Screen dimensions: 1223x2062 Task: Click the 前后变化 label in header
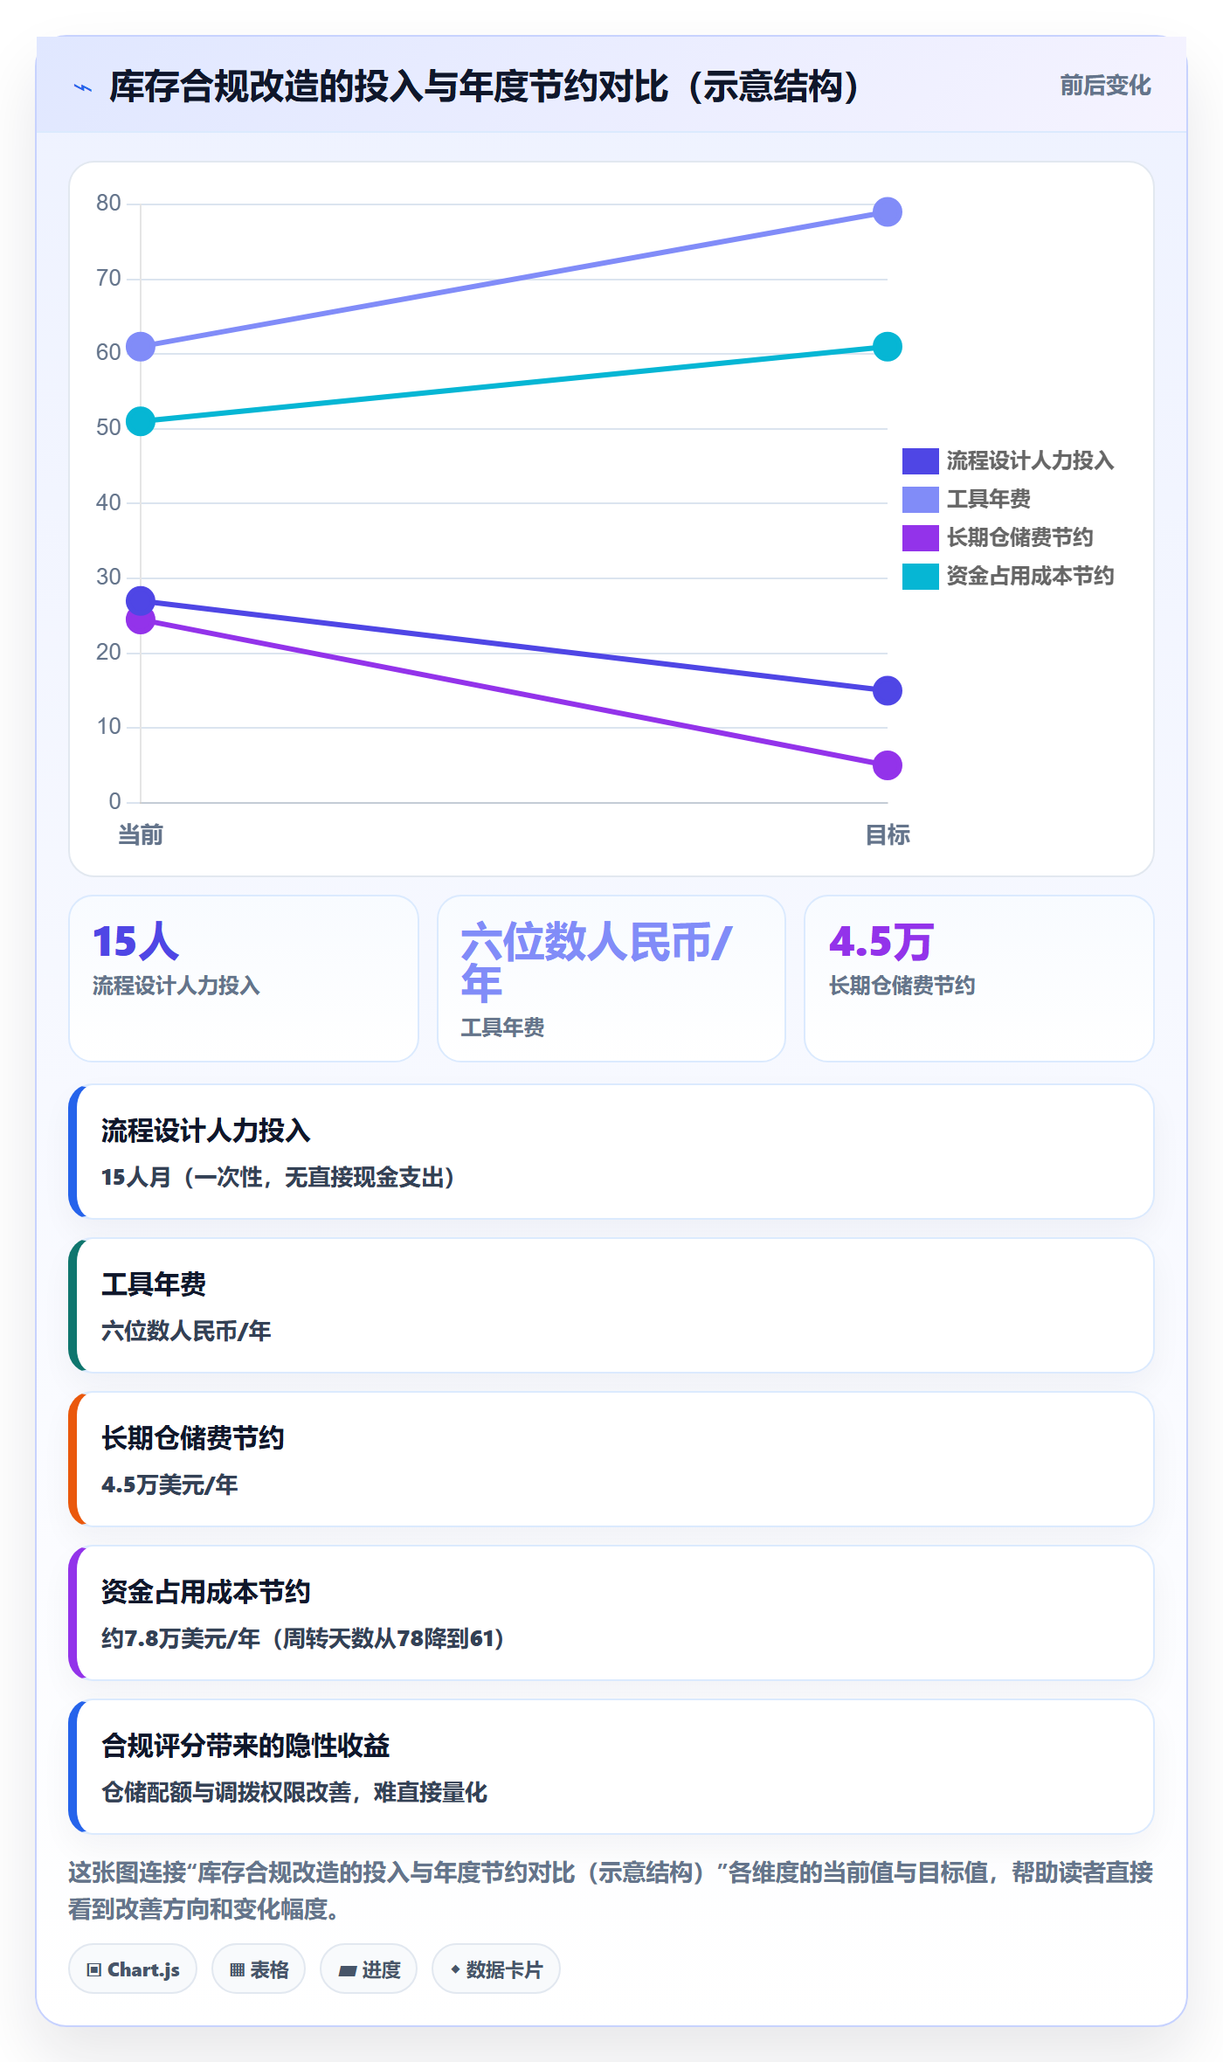[1105, 86]
